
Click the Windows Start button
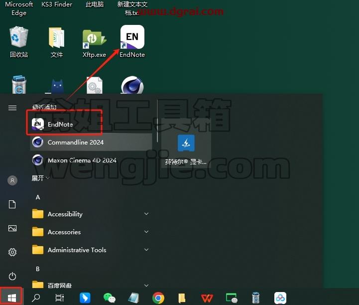11,298
